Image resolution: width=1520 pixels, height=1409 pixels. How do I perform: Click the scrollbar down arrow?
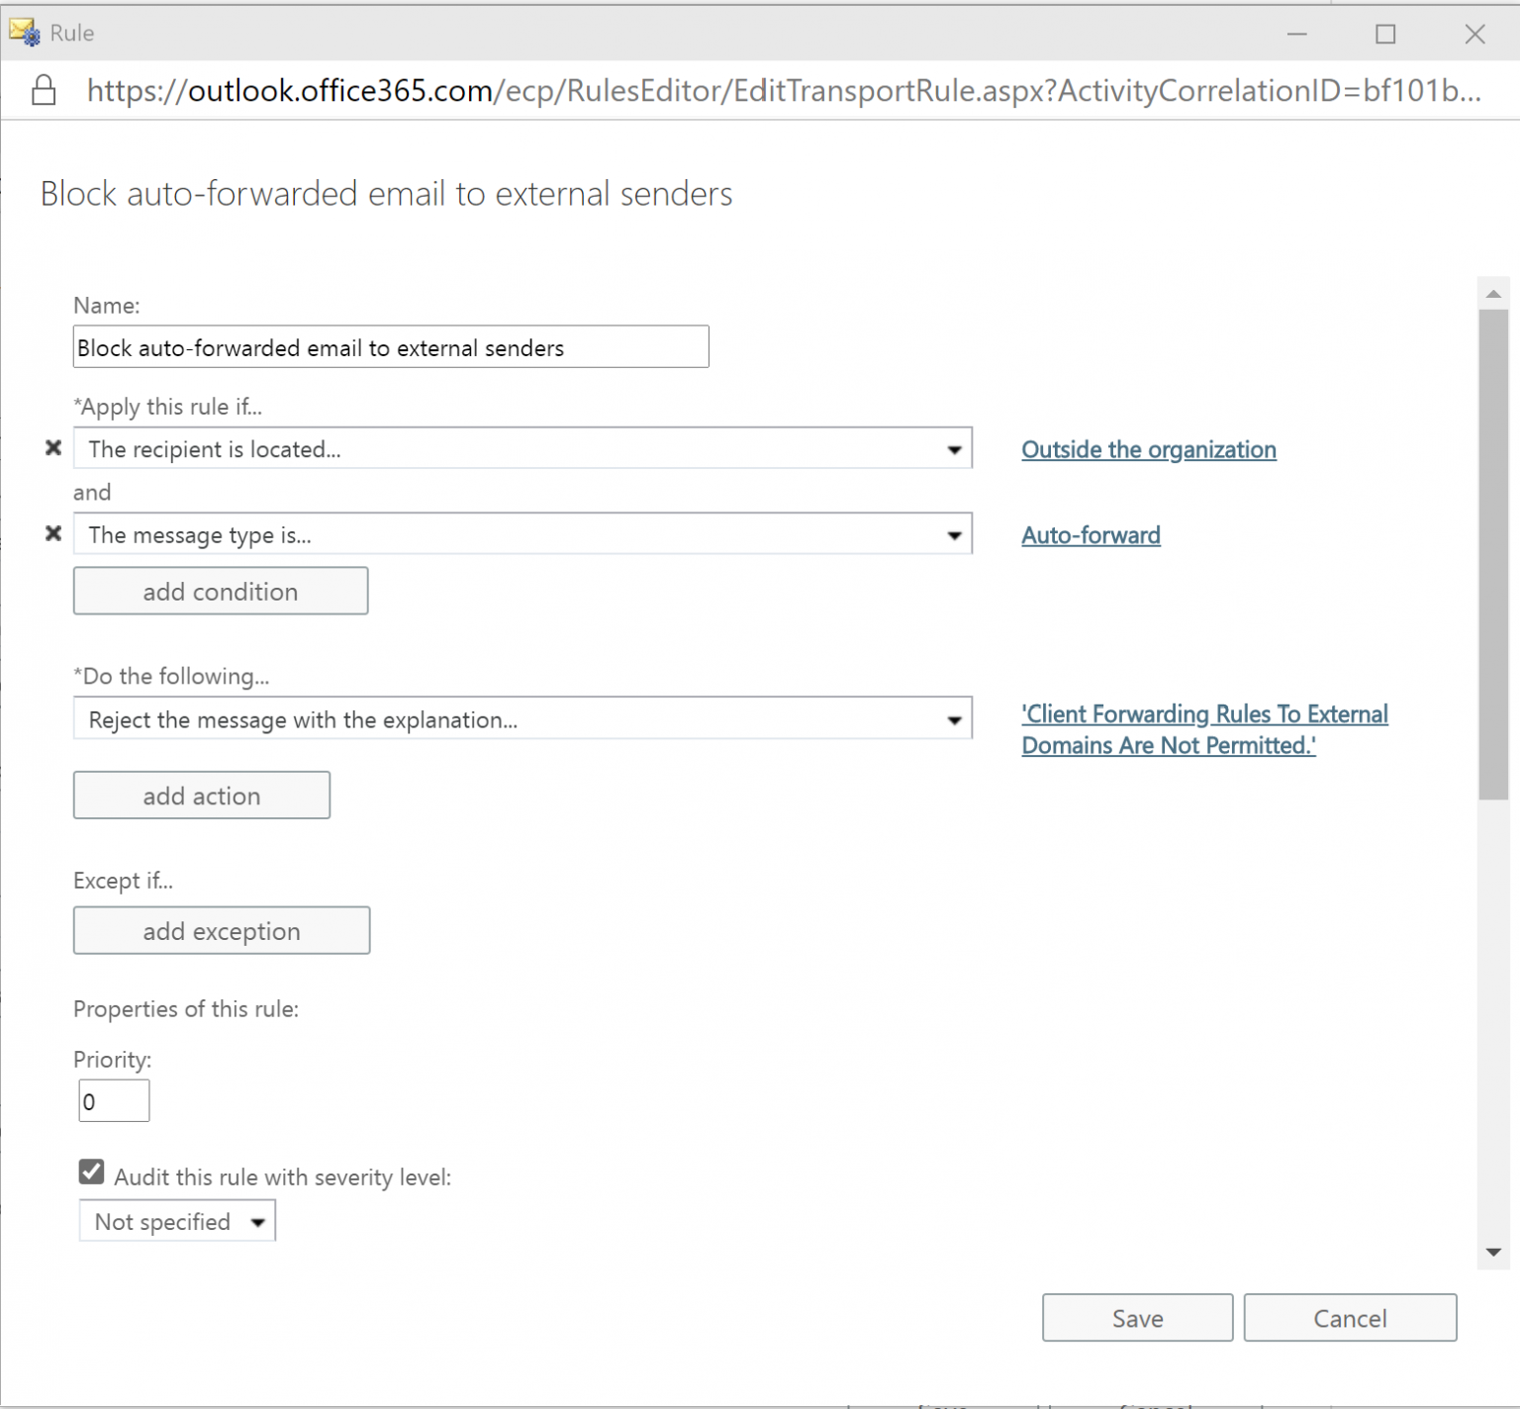[1492, 1253]
